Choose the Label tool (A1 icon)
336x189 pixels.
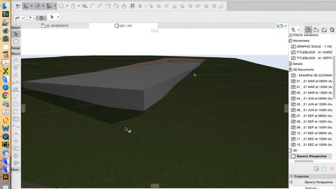pyautogui.click(x=16, y=82)
